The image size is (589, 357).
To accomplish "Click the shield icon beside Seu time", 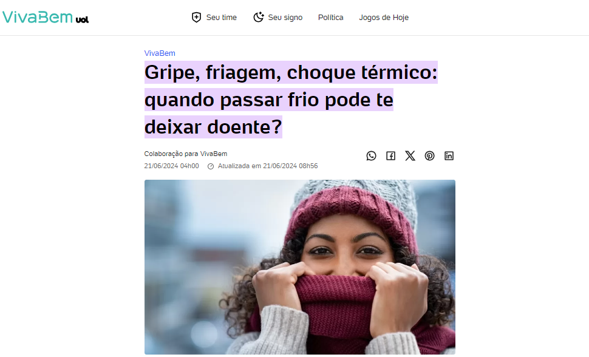I will point(197,17).
